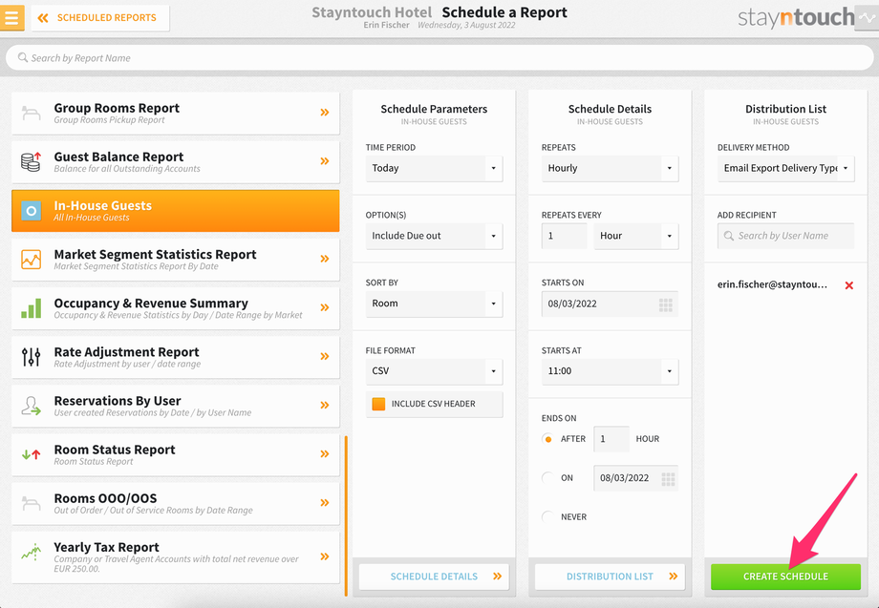The width and height of the screenshot is (879, 608).
Task: Click the search magnifier in report search
Action: (x=22, y=57)
